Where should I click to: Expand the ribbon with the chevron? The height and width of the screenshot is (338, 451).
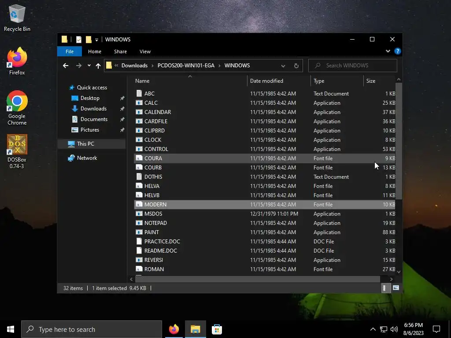tap(388, 51)
